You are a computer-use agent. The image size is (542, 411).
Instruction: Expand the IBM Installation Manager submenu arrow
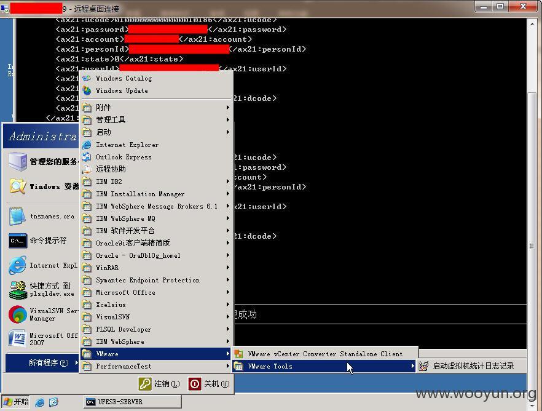(228, 194)
